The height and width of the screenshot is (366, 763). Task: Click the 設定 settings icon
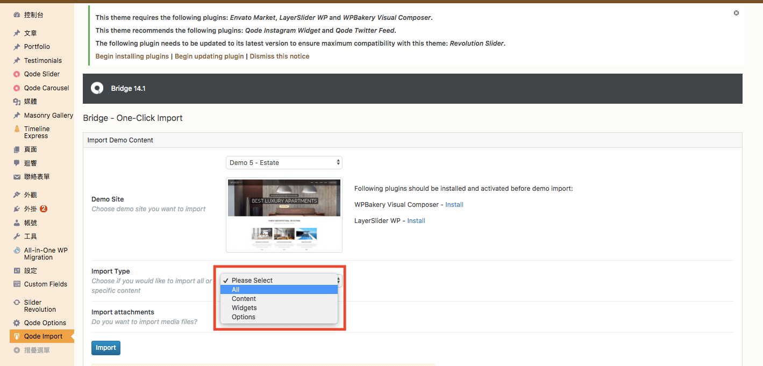[x=17, y=271]
